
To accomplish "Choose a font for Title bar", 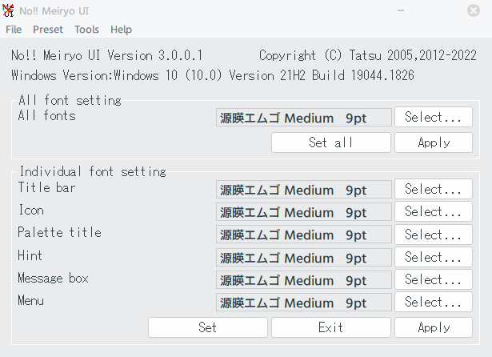I will point(433,190).
